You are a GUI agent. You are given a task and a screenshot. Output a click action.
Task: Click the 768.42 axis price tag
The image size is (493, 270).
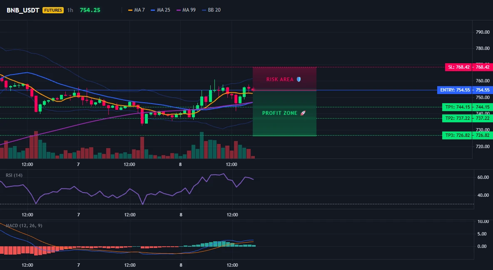coord(483,67)
